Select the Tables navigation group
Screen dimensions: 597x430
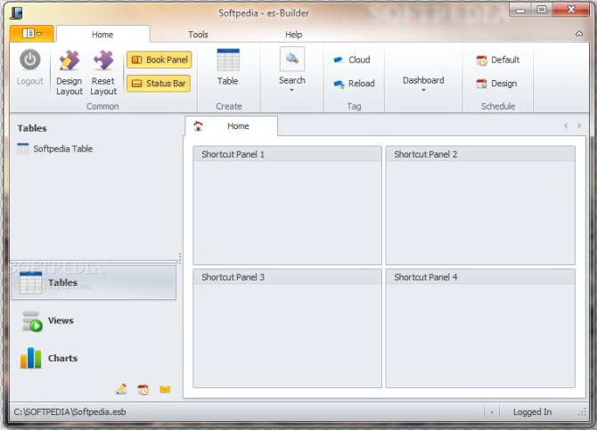click(x=94, y=283)
